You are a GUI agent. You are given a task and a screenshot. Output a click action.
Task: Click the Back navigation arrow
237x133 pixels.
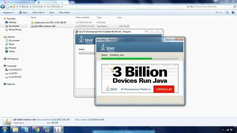point(3,7)
